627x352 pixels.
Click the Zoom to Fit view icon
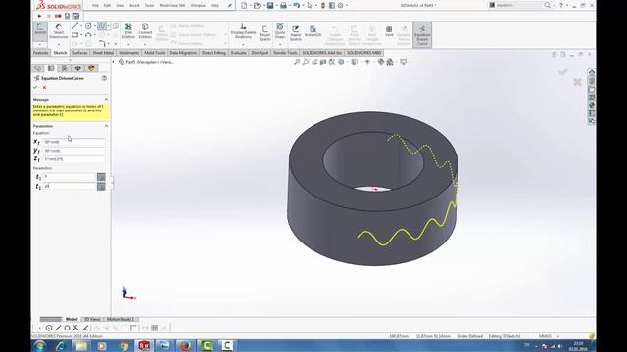(297, 62)
